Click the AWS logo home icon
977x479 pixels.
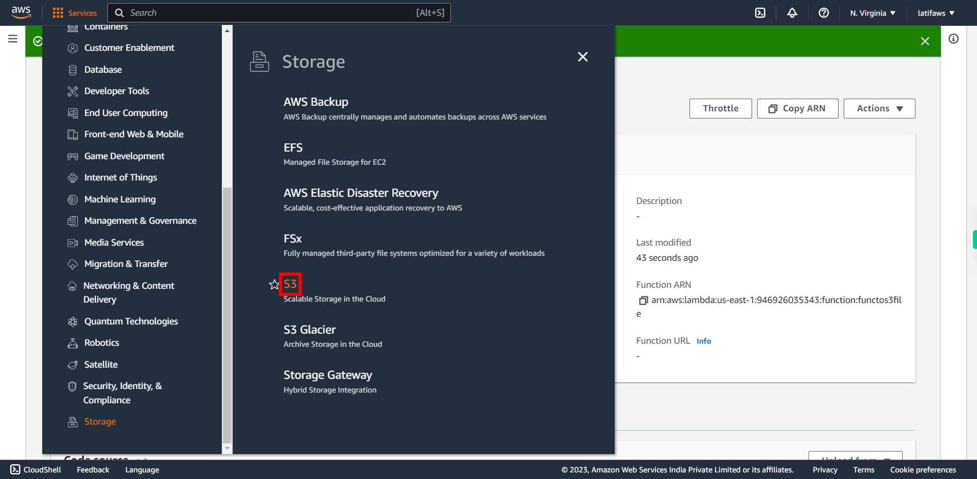point(21,12)
